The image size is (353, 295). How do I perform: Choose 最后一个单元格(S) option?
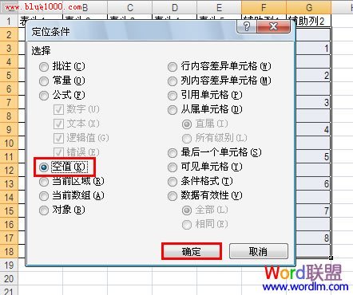[x=215, y=152]
